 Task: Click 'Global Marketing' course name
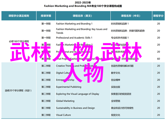click(65, 101)
